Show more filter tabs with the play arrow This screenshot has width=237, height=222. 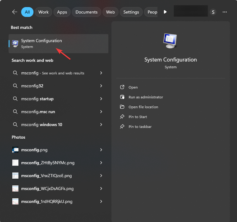tap(165, 12)
